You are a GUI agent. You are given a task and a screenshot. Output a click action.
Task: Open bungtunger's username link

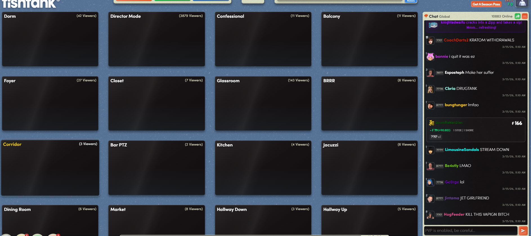[x=456, y=105]
